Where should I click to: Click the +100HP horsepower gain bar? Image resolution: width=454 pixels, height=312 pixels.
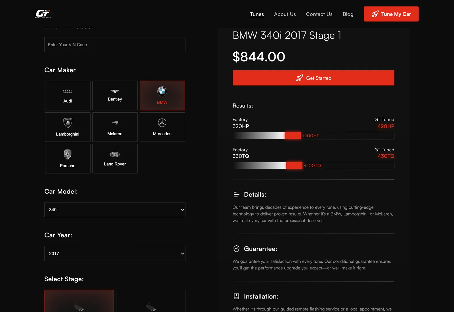click(314, 136)
